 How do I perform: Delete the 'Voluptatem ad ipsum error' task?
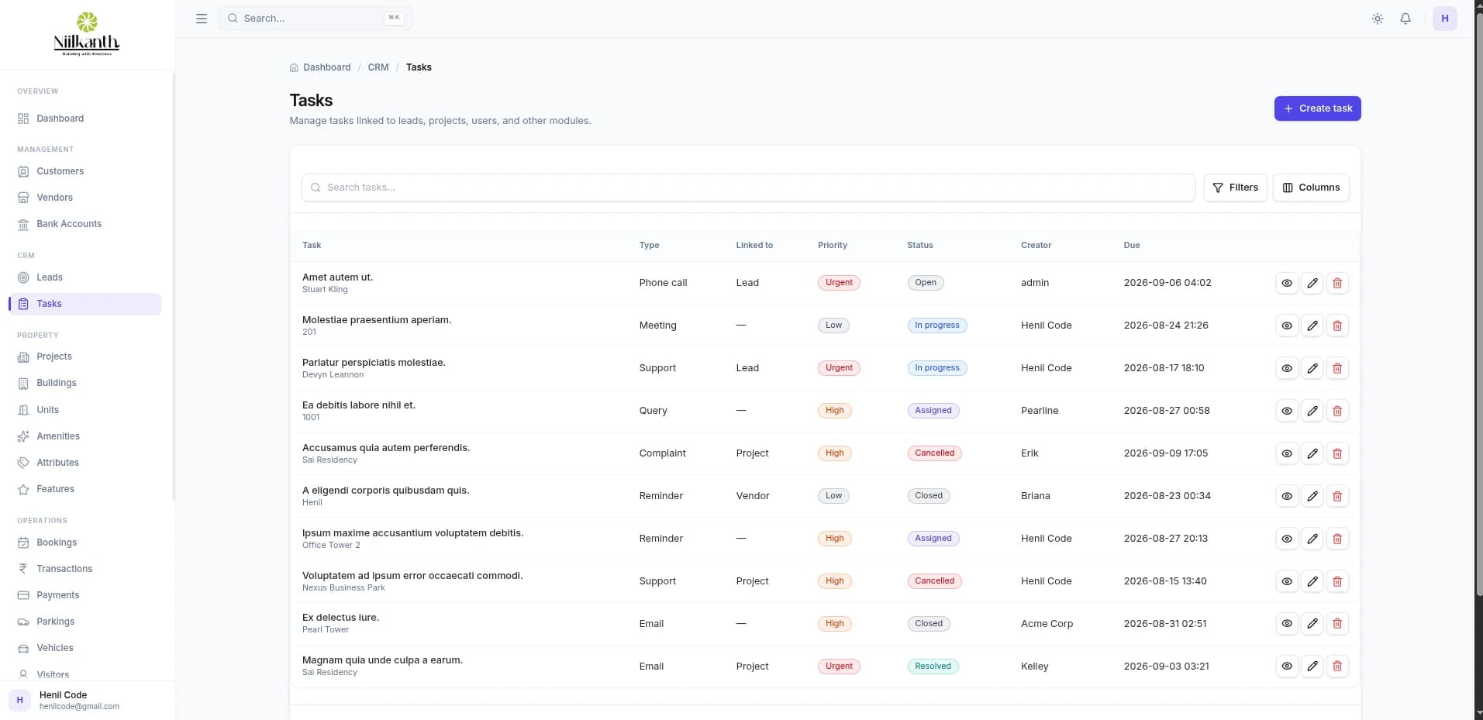tap(1337, 581)
